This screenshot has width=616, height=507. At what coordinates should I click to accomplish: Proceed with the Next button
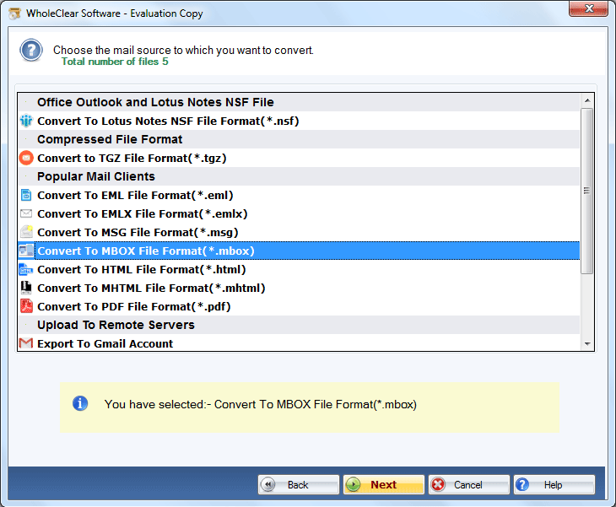coord(383,484)
